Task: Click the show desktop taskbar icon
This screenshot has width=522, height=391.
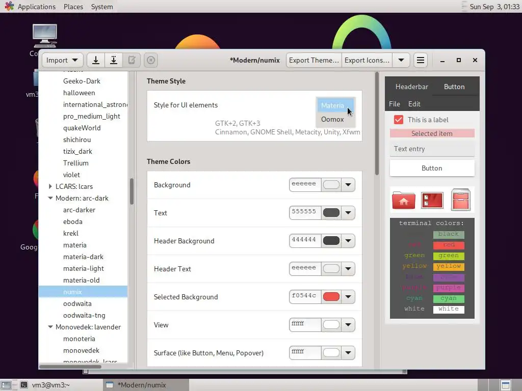Action: (6, 385)
